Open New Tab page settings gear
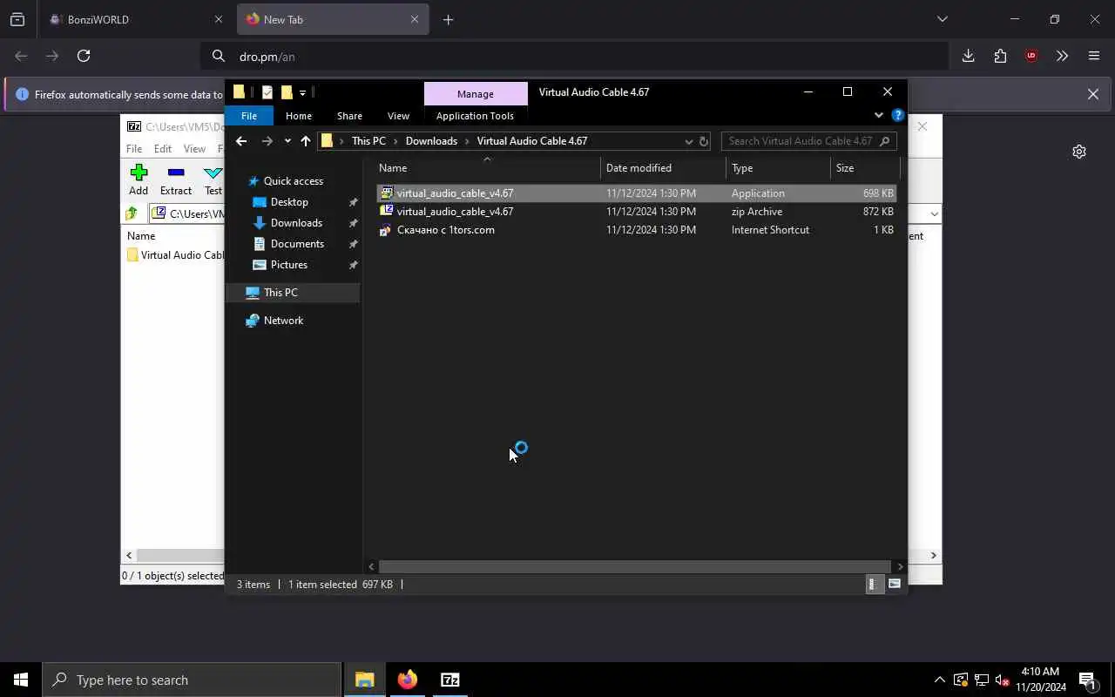 point(1079,152)
